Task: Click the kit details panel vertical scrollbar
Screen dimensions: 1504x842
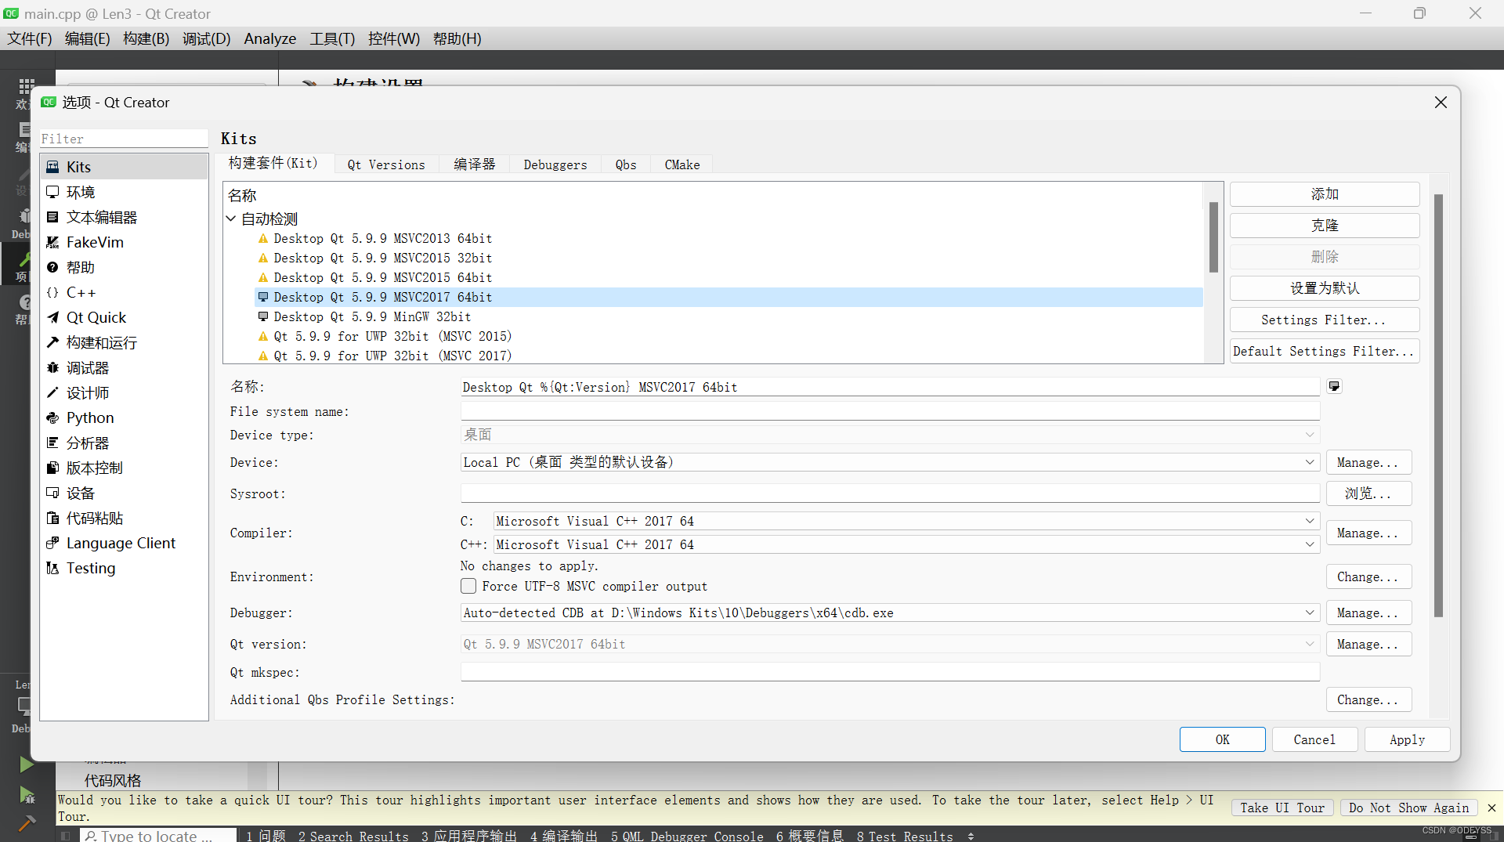Action: tap(1438, 406)
